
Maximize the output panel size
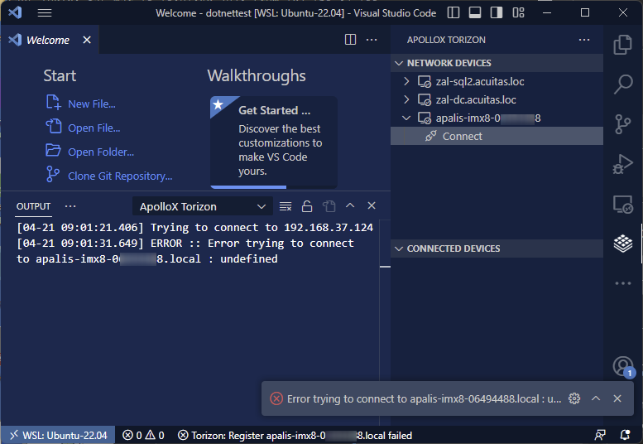pyautogui.click(x=350, y=205)
